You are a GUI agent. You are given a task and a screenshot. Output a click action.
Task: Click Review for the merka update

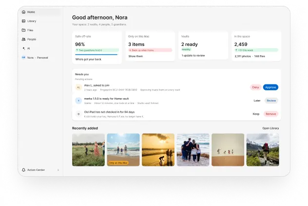(271, 101)
